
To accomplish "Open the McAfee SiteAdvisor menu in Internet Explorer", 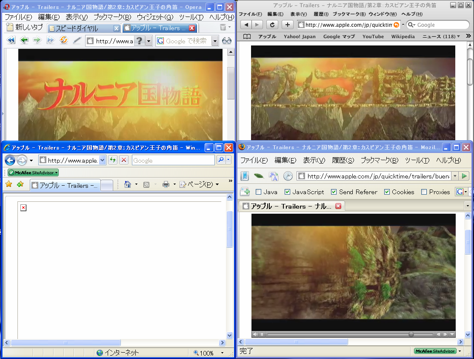I will 33,173.
